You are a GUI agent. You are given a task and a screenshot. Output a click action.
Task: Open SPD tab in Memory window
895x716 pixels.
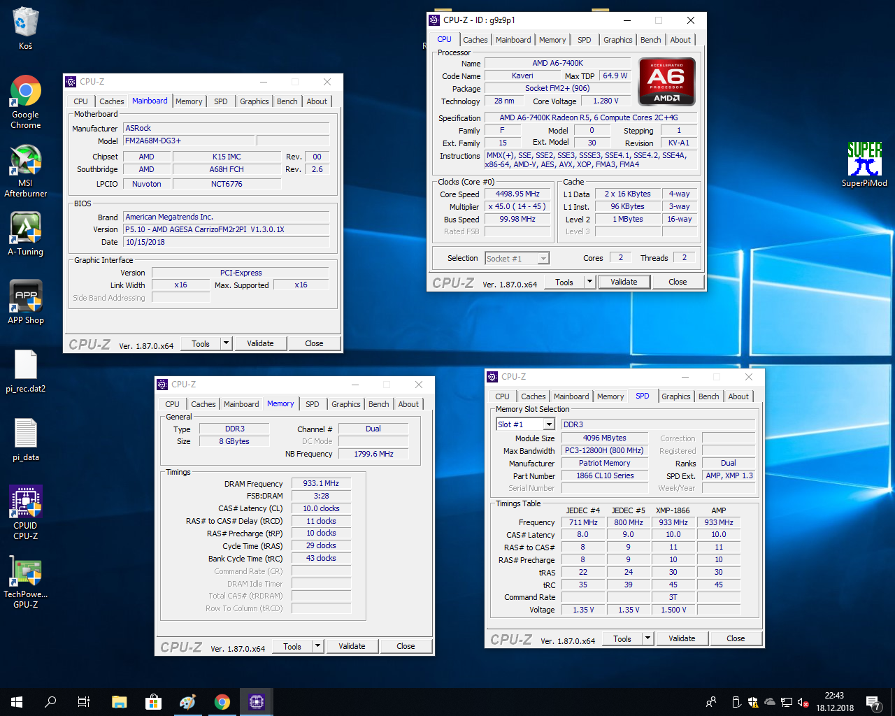coord(313,404)
